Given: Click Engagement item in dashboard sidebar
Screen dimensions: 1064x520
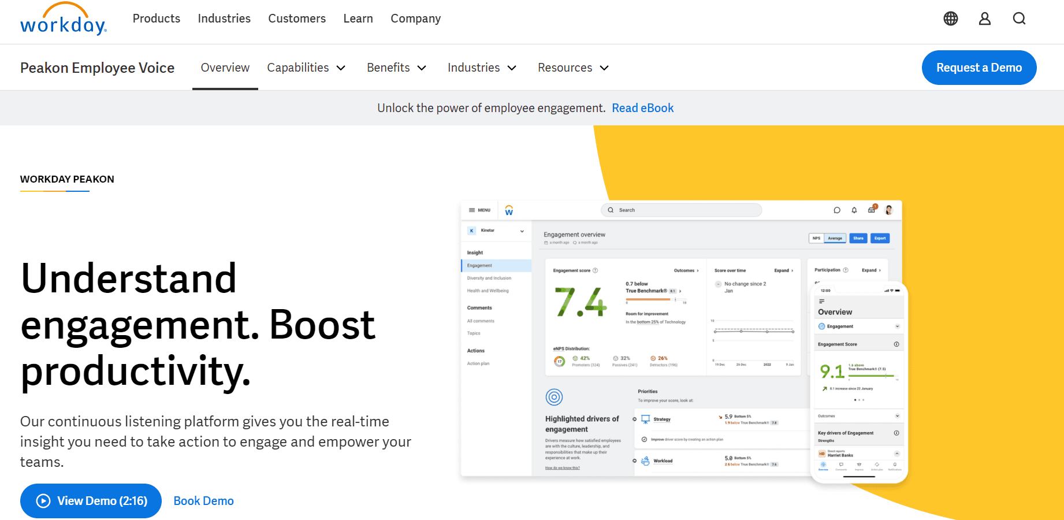Looking at the screenshot, I should point(496,266).
